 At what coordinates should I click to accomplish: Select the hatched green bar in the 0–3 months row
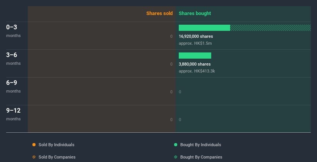(271, 28)
